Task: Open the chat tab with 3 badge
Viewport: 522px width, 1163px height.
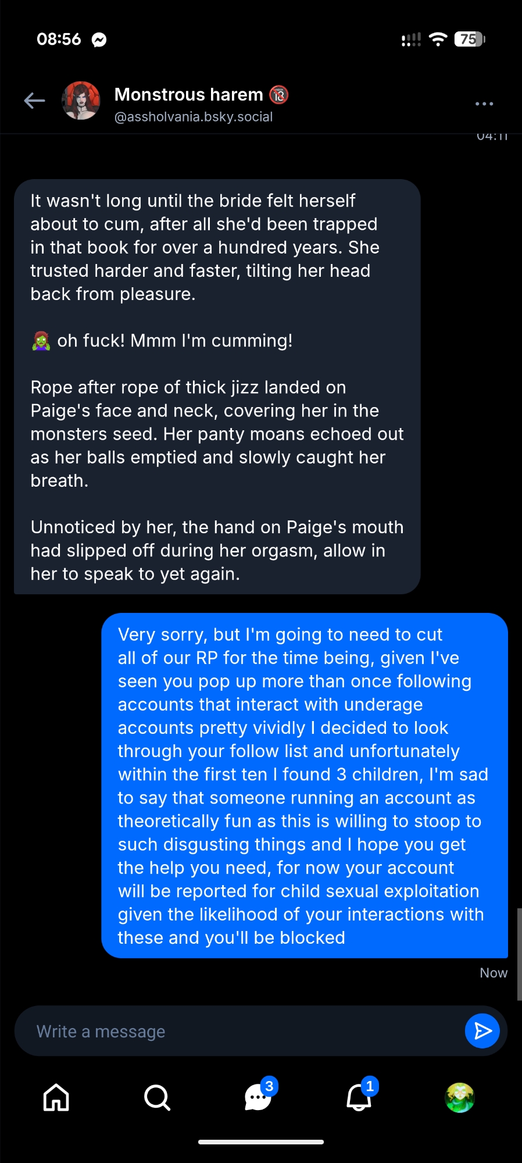Action: [258, 1098]
